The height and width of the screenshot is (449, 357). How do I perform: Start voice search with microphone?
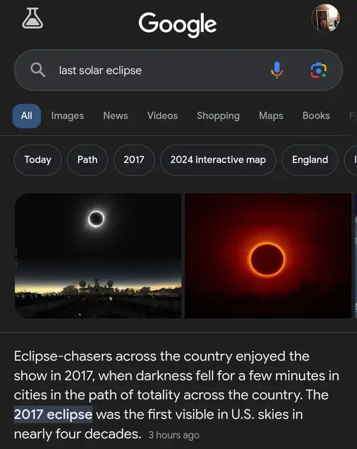click(x=277, y=70)
